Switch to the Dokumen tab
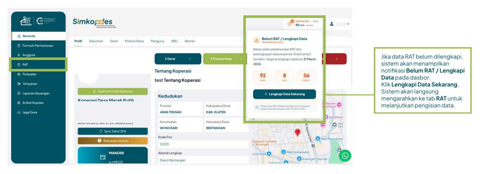The height and width of the screenshot is (174, 484). click(96, 41)
